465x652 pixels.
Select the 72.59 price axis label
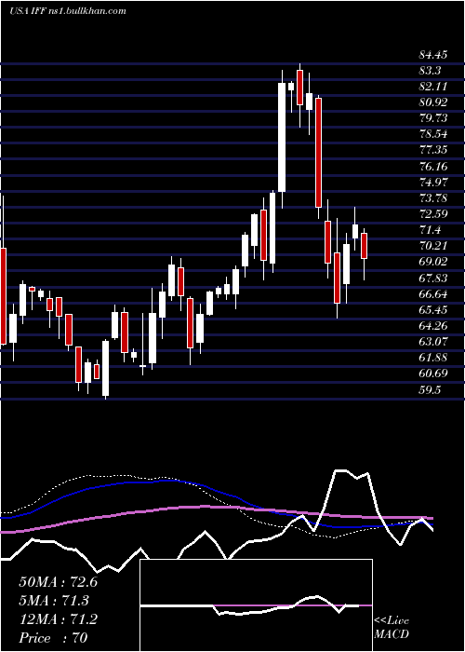click(433, 214)
